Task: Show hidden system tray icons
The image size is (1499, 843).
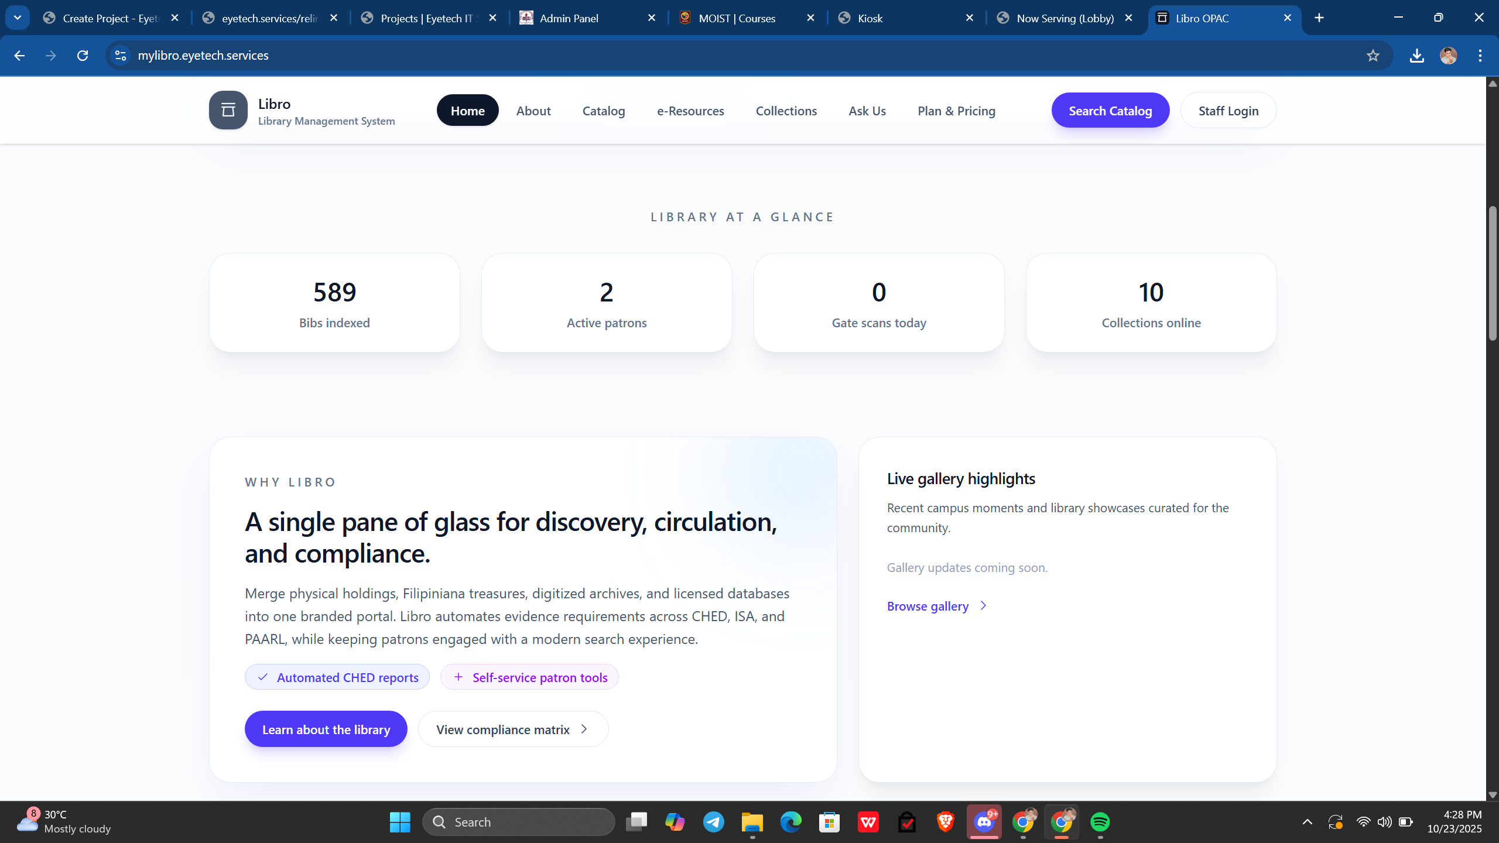Action: [1307, 822]
